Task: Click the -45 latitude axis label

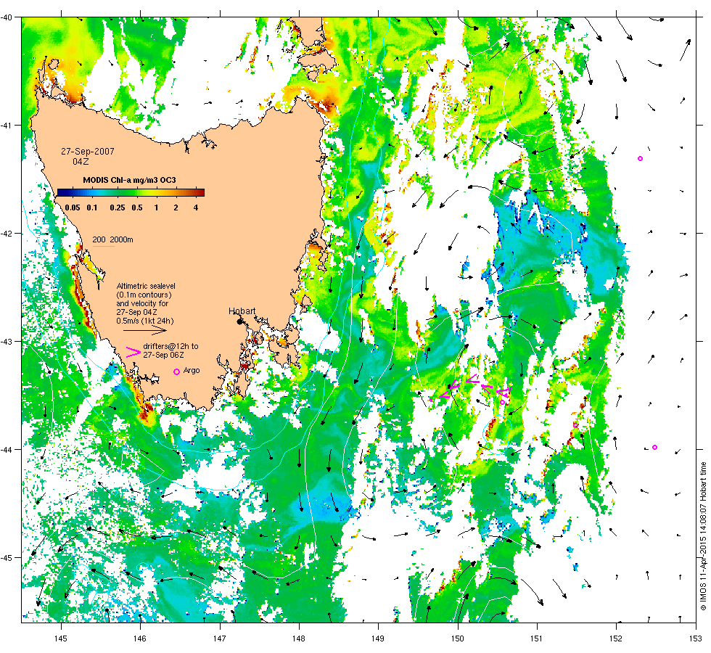Action: (8, 557)
